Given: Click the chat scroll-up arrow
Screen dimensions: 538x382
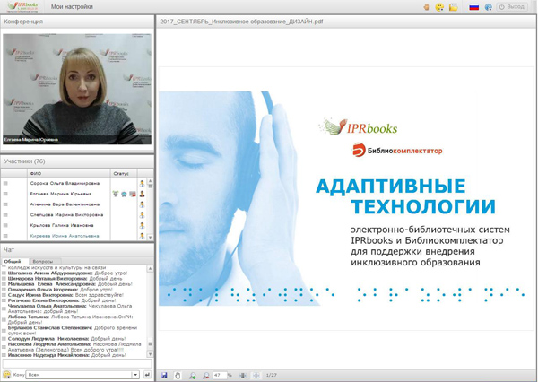Looking at the screenshot, I should tap(150, 269).
